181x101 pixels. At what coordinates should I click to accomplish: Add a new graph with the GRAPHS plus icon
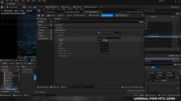click(x=51, y=25)
